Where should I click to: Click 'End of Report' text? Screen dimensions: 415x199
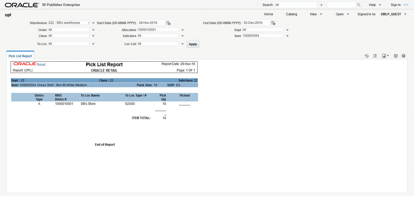click(105, 145)
